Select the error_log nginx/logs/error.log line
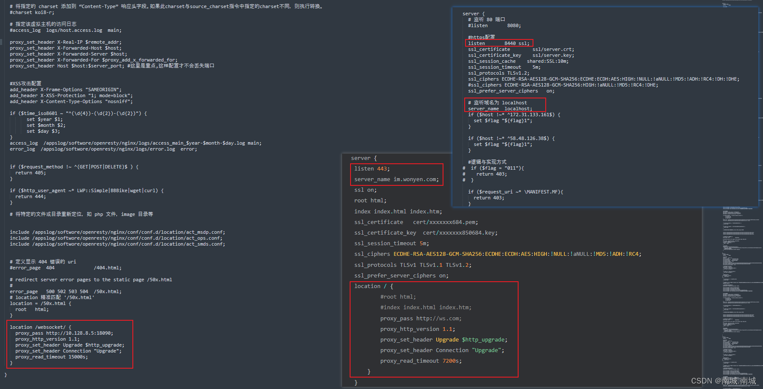This screenshot has height=389, width=763. [103, 149]
